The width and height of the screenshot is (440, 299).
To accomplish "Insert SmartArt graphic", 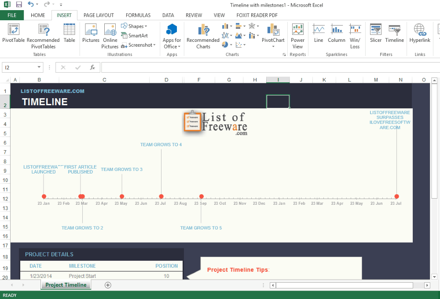I will click(134, 36).
